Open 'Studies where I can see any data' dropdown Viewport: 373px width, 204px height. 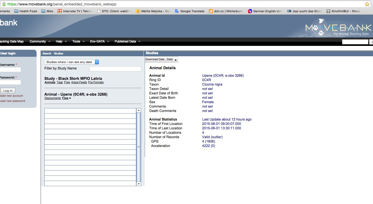tap(71, 62)
